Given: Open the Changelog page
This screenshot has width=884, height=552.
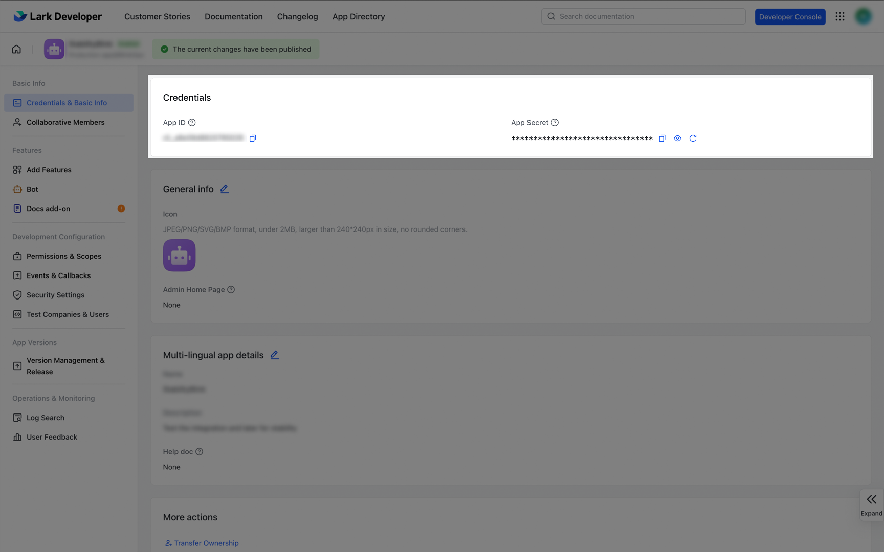Looking at the screenshot, I should click(297, 16).
